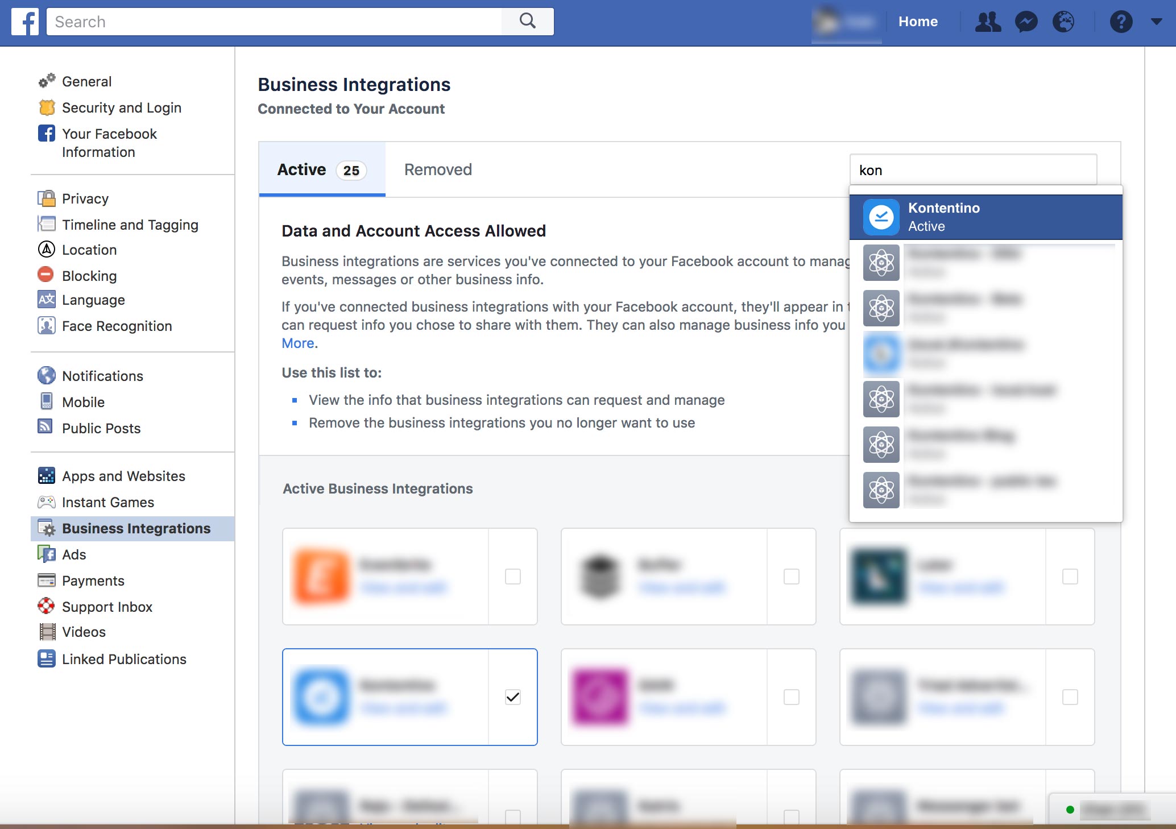Switch to the Removed tab

438,169
